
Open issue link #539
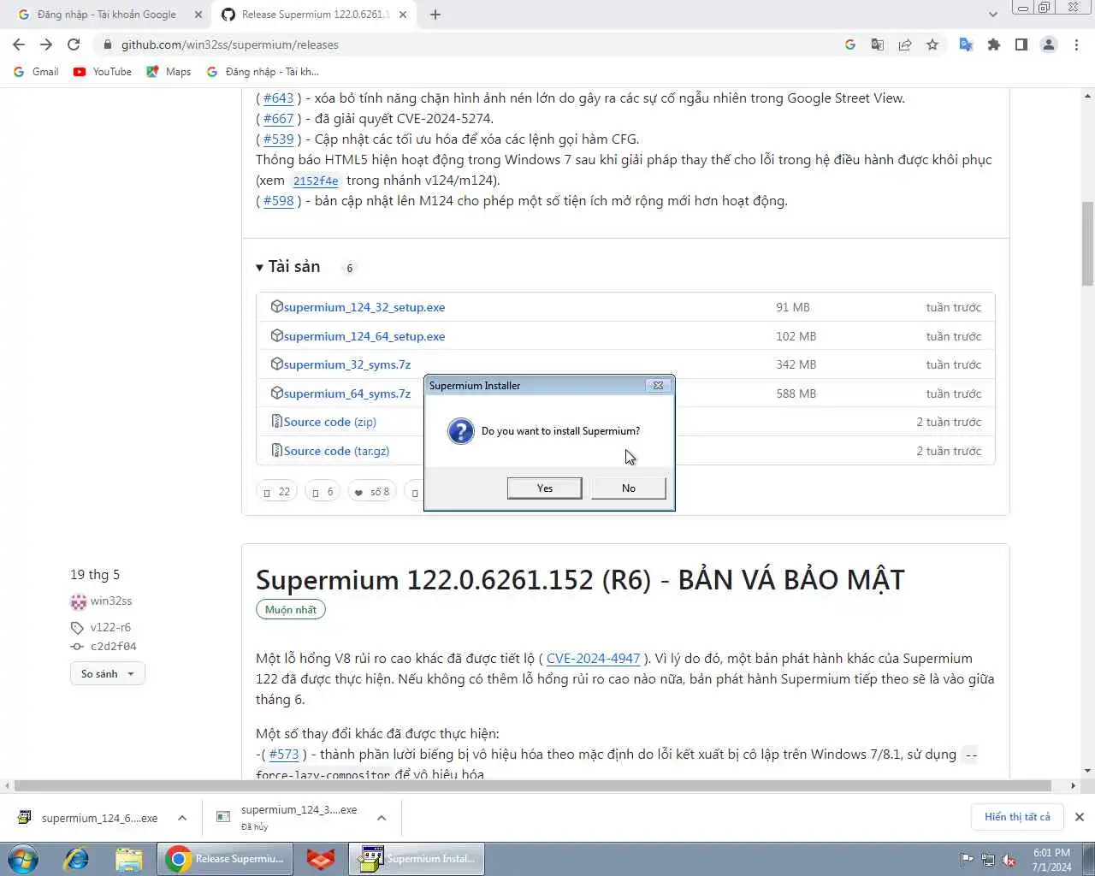278,139
